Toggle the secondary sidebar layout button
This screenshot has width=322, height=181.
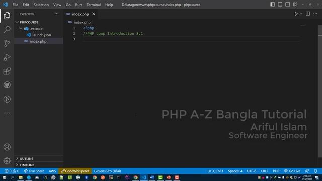click(x=287, y=5)
